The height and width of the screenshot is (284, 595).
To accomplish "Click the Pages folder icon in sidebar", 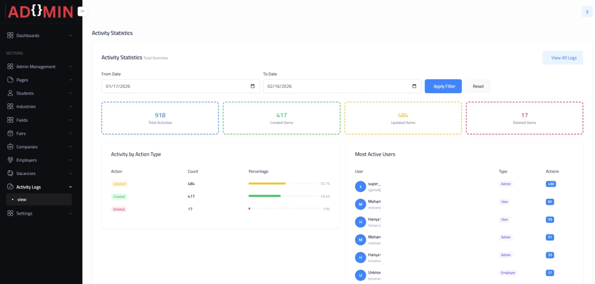I will pos(10,80).
